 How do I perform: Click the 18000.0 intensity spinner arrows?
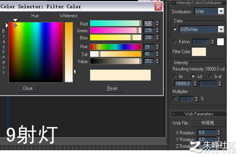tap(195, 84)
